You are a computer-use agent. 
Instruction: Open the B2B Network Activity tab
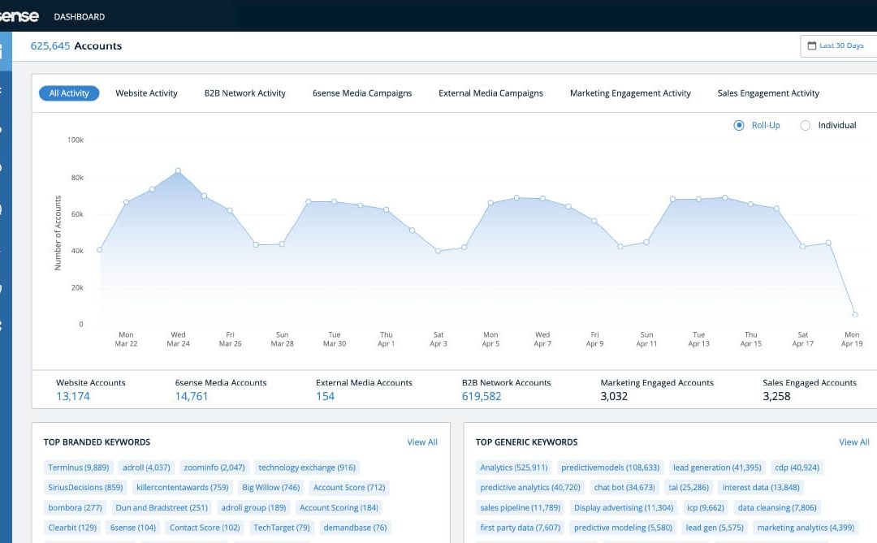pos(245,93)
